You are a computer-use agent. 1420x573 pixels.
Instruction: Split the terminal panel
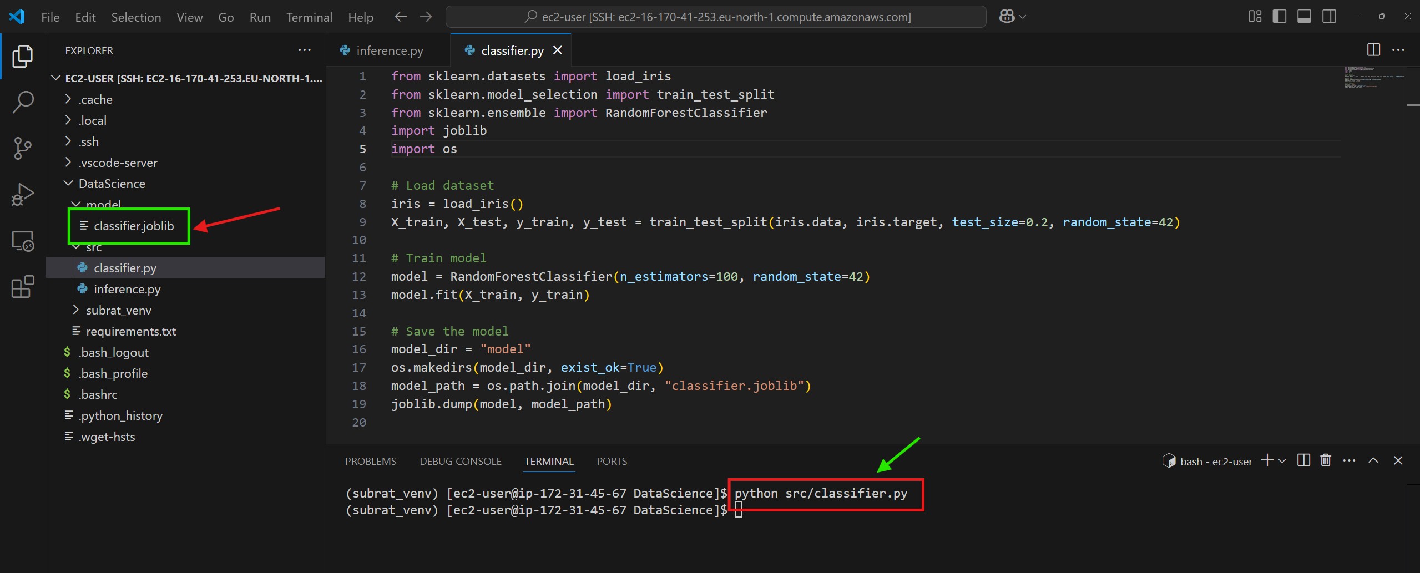1303,460
